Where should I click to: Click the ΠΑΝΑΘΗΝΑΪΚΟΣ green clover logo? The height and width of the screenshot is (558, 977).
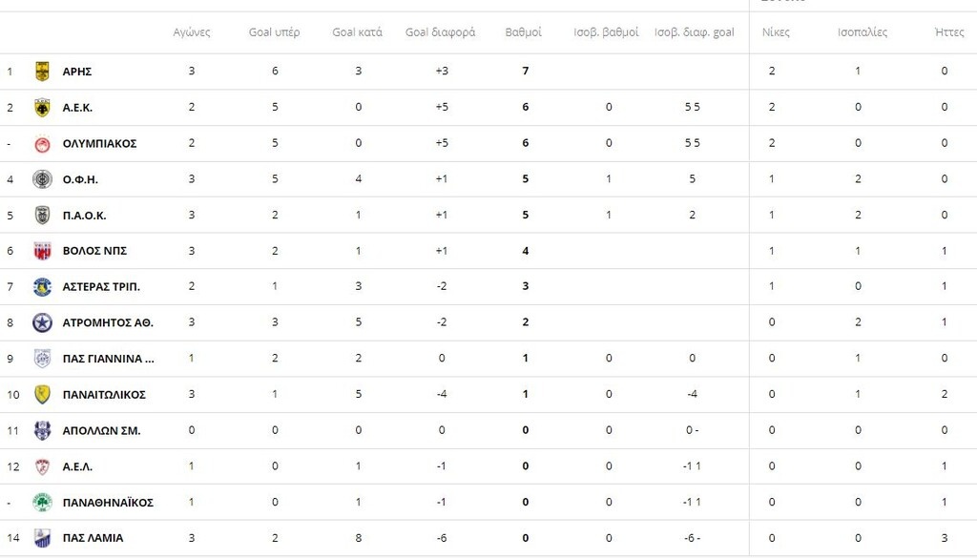[x=42, y=503]
